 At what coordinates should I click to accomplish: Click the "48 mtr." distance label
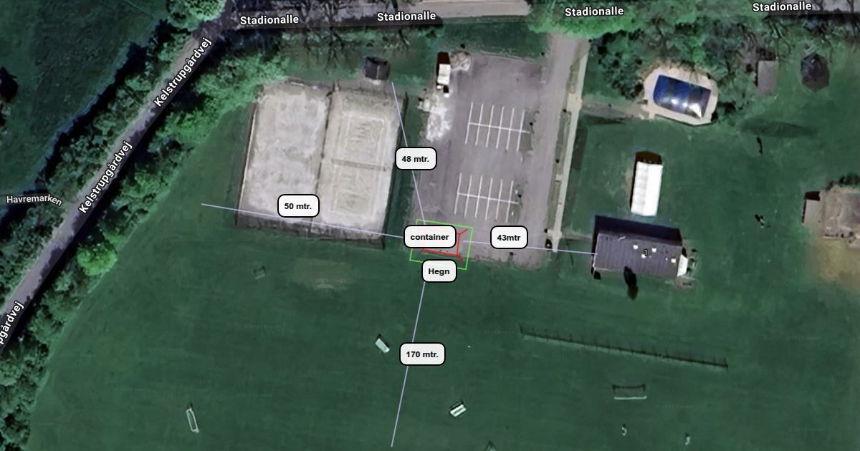pyautogui.click(x=416, y=159)
